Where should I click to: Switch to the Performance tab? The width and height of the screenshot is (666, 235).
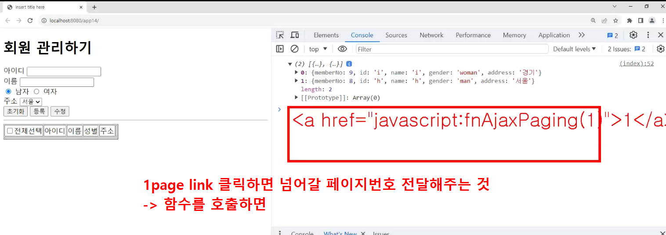tap(473, 35)
